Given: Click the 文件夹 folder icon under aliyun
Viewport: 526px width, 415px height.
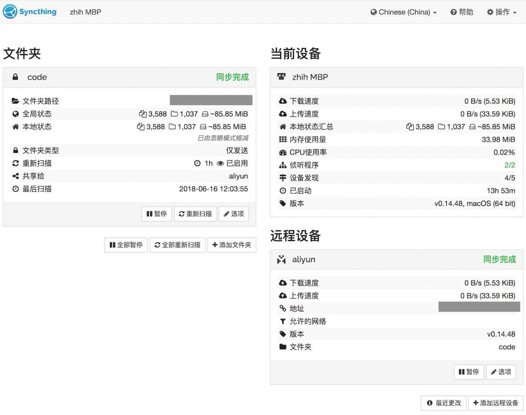Looking at the screenshot, I should pyautogui.click(x=283, y=347).
